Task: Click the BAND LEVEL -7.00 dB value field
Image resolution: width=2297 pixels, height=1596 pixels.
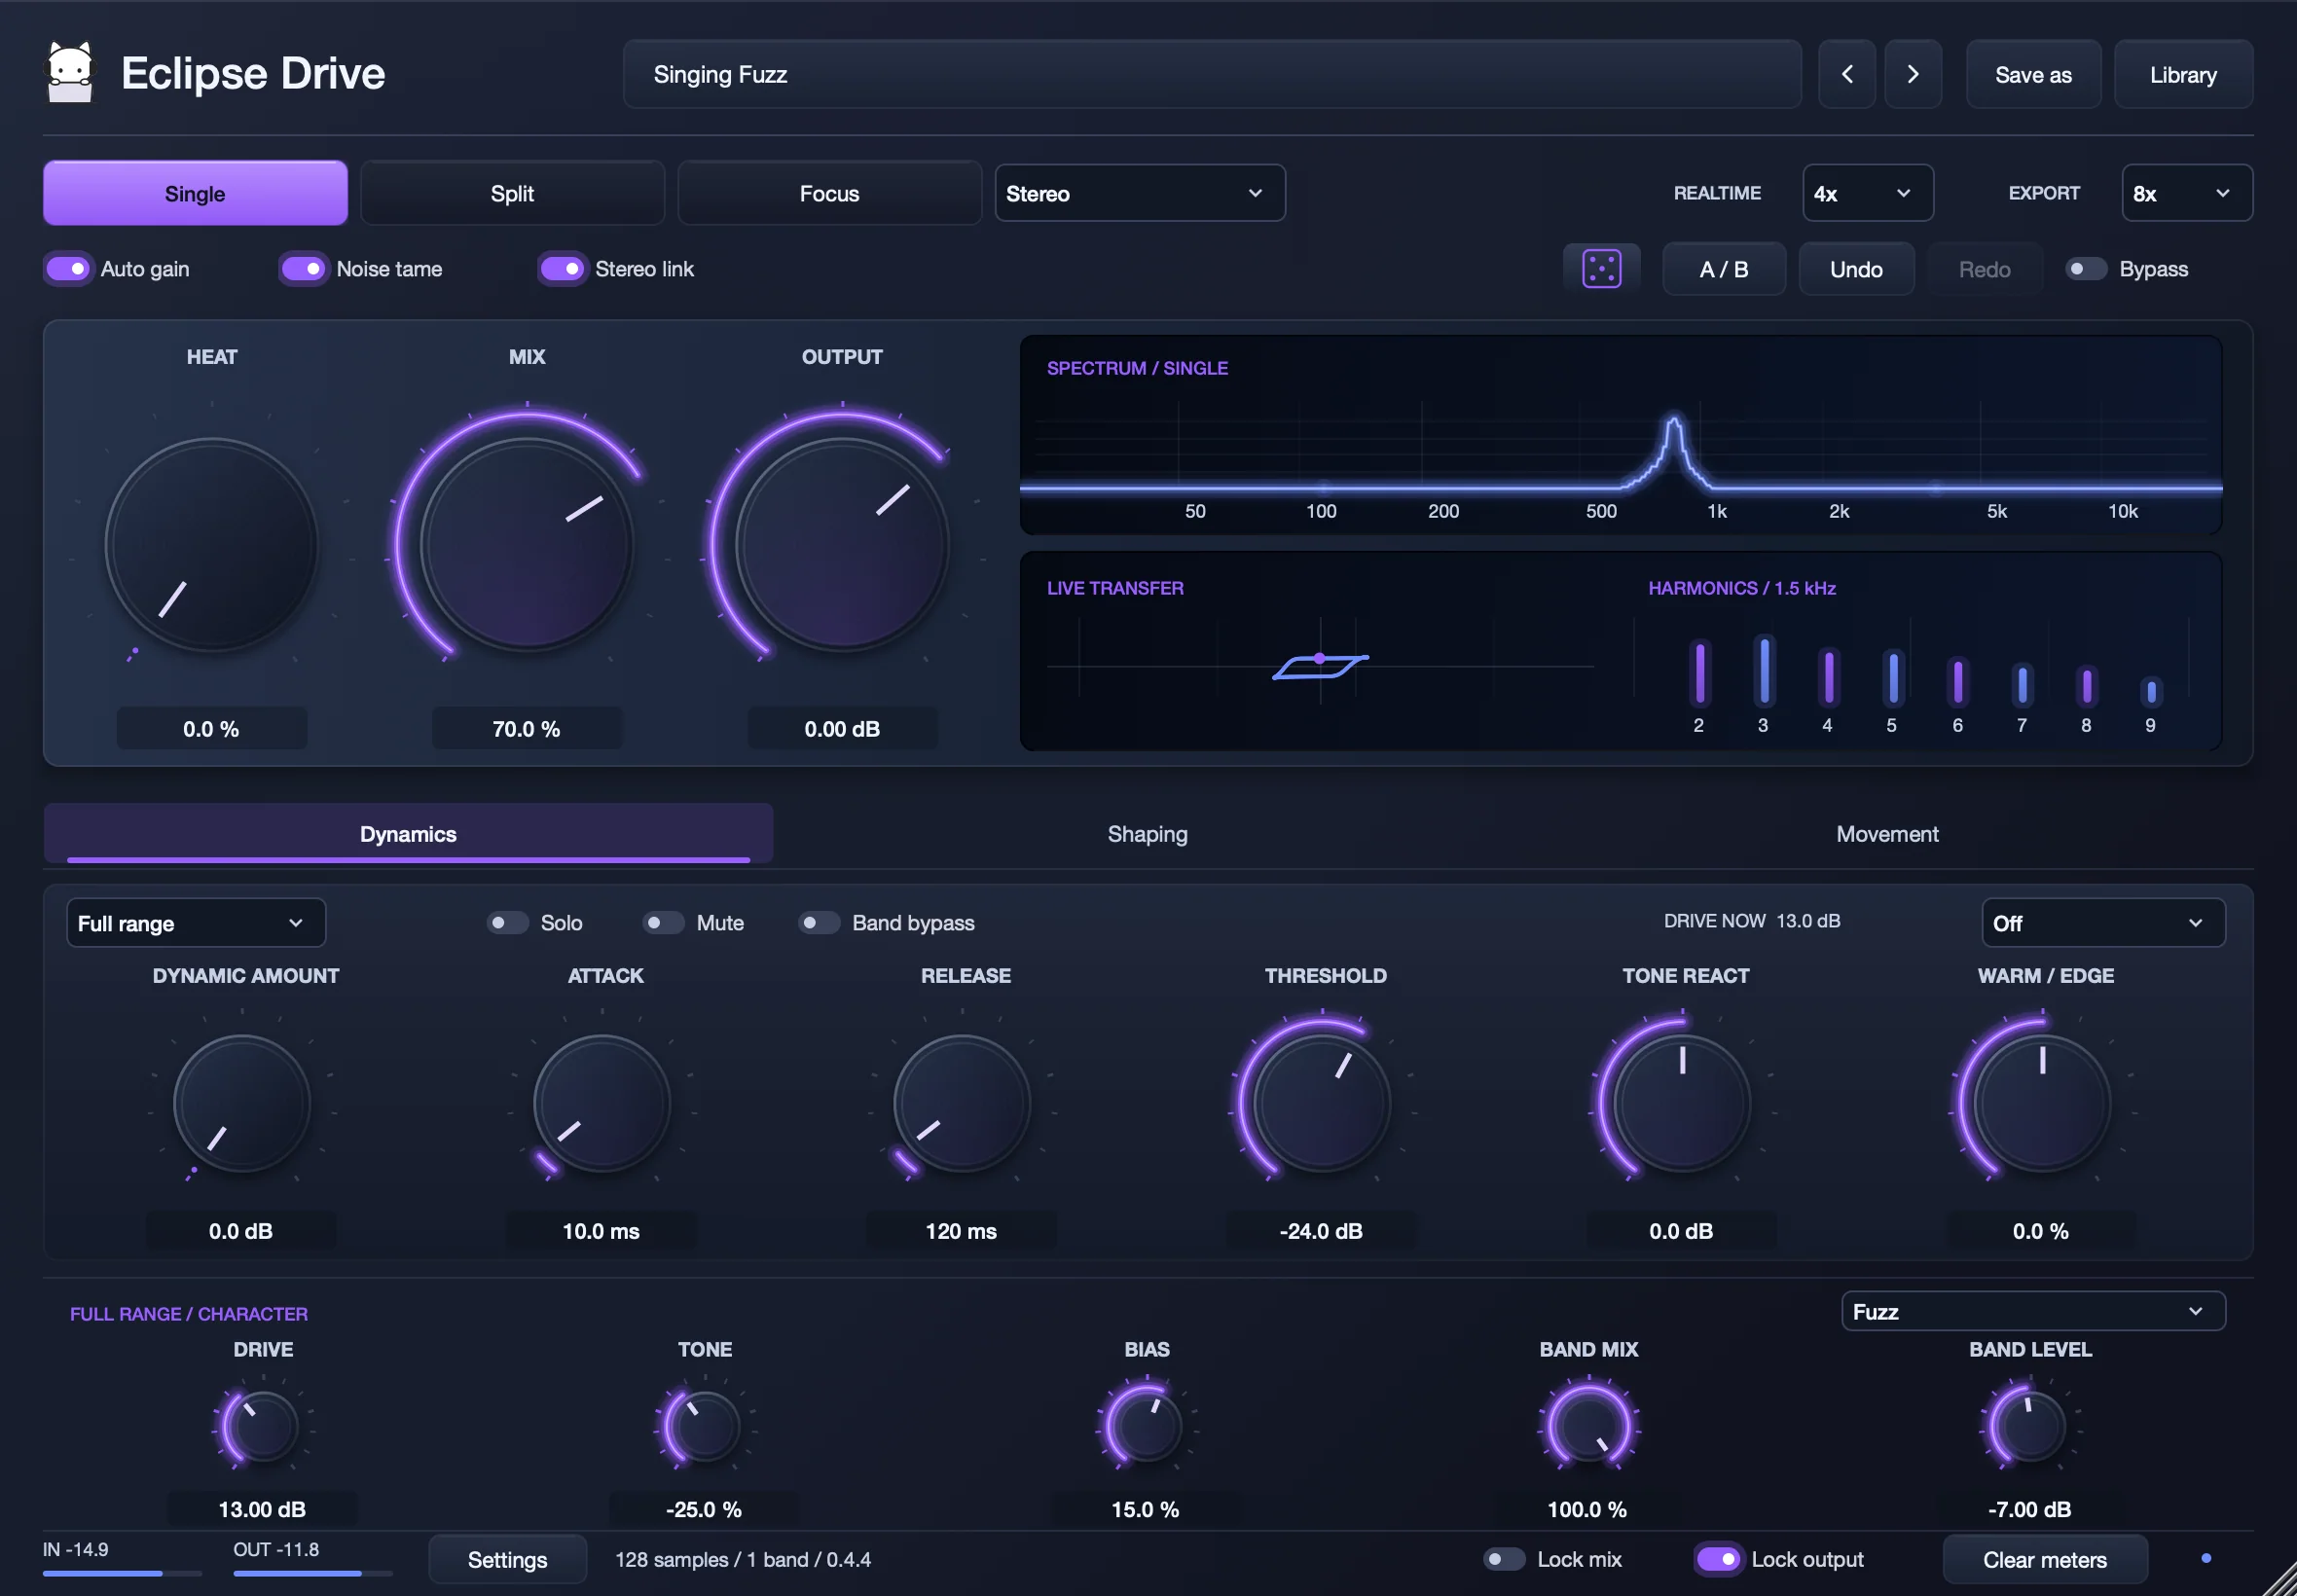Action: 2029,1509
